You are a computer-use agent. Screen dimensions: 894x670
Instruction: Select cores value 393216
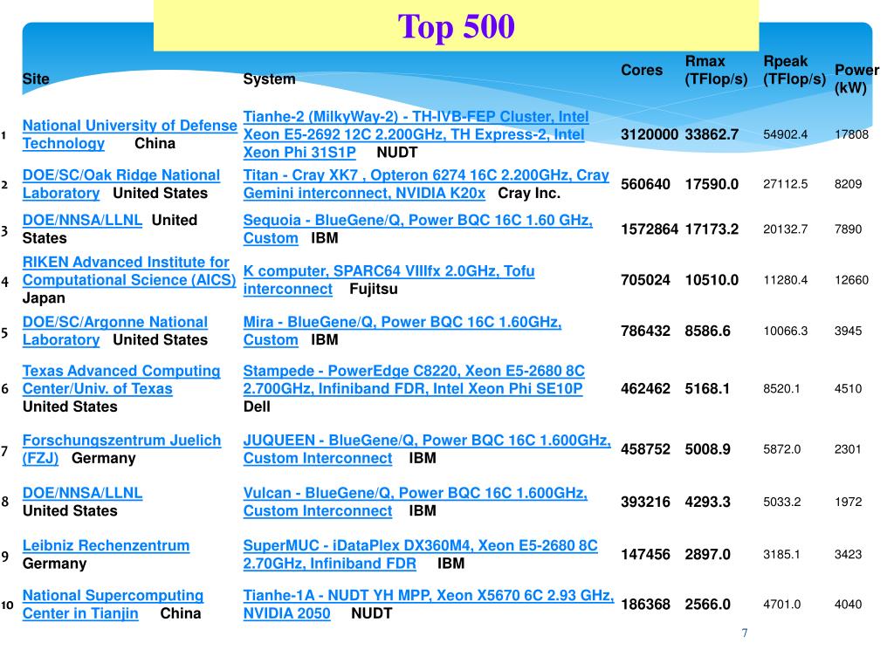coord(645,502)
